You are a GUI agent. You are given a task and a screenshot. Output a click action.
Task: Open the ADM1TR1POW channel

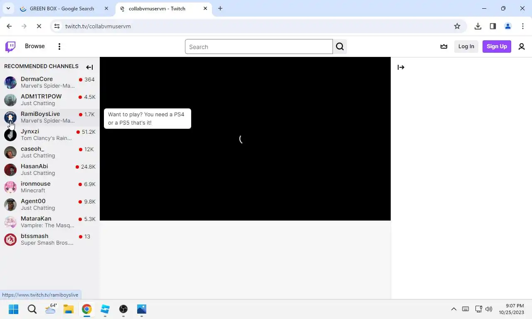(50, 100)
